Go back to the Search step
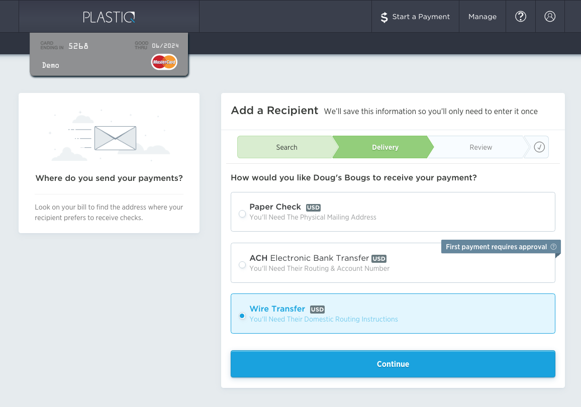This screenshot has height=407, width=581. (x=286, y=147)
